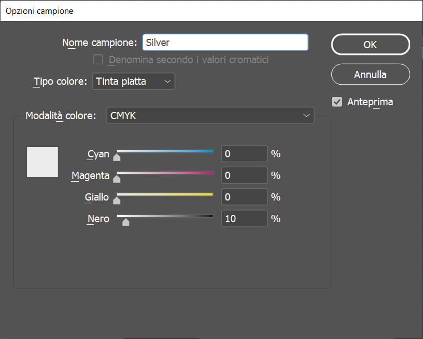This screenshot has height=339, width=423.
Task: Click the Nero percentage field showing 10
Action: 244,218
